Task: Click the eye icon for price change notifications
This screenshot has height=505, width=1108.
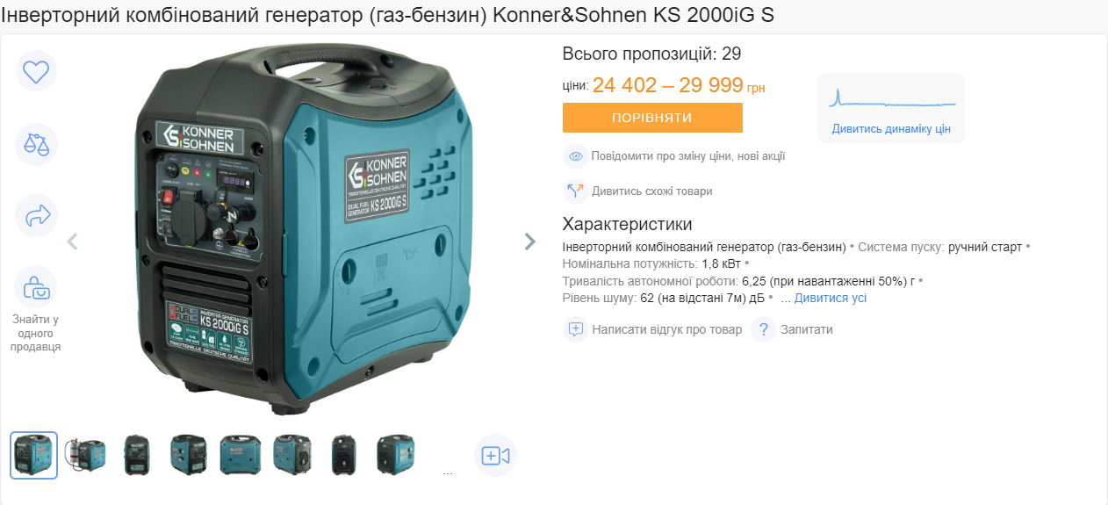Action: [x=576, y=156]
